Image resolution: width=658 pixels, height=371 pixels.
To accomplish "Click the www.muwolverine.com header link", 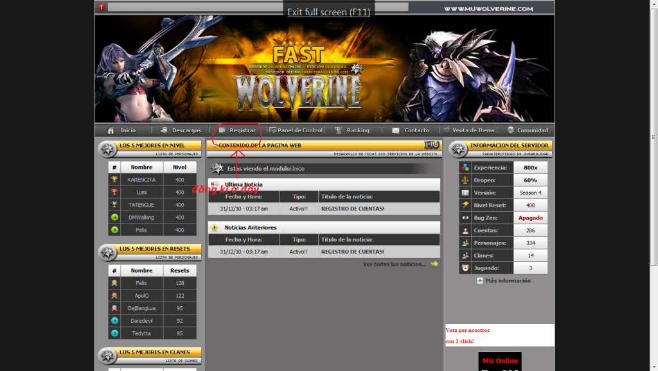I will 488,8.
